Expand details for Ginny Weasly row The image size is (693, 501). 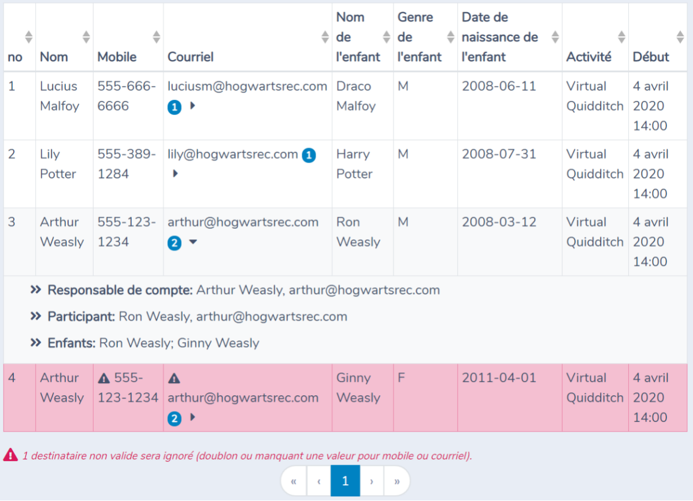(192, 417)
